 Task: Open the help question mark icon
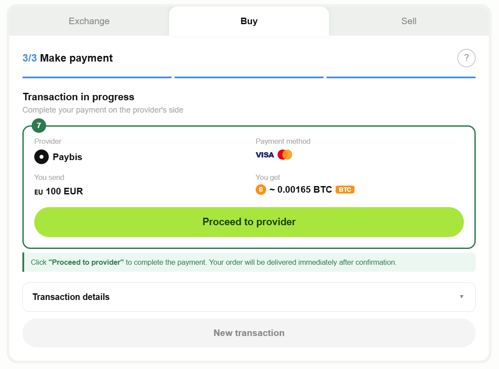(466, 58)
